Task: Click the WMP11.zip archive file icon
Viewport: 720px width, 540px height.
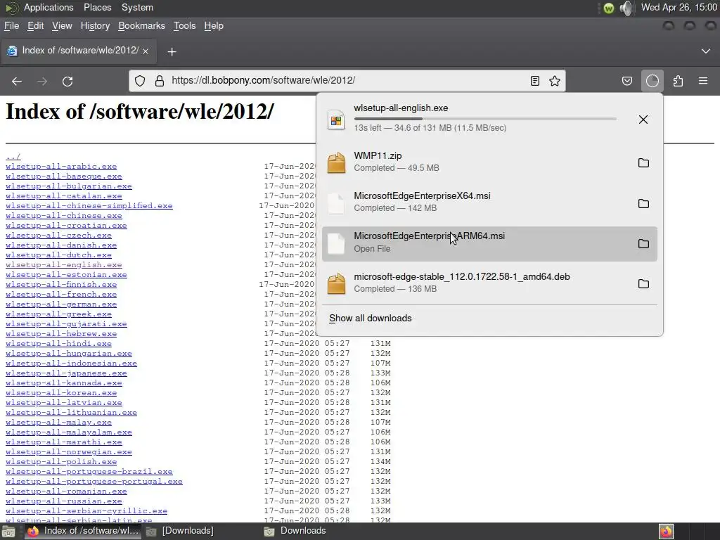Action: coord(336,162)
